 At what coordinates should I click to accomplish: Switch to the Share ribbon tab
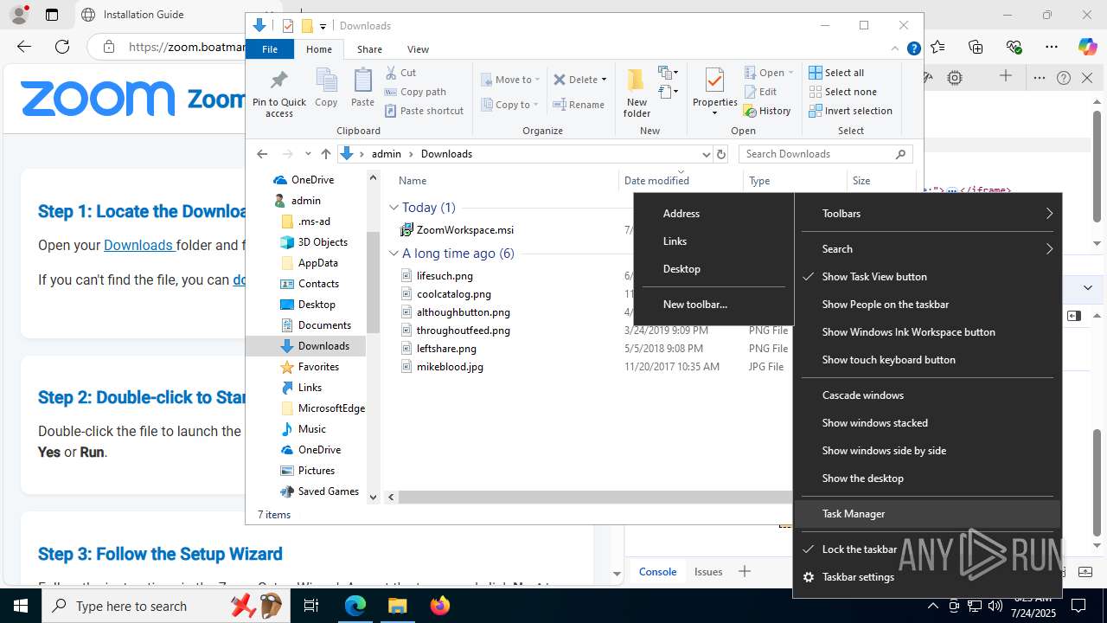tap(369, 49)
